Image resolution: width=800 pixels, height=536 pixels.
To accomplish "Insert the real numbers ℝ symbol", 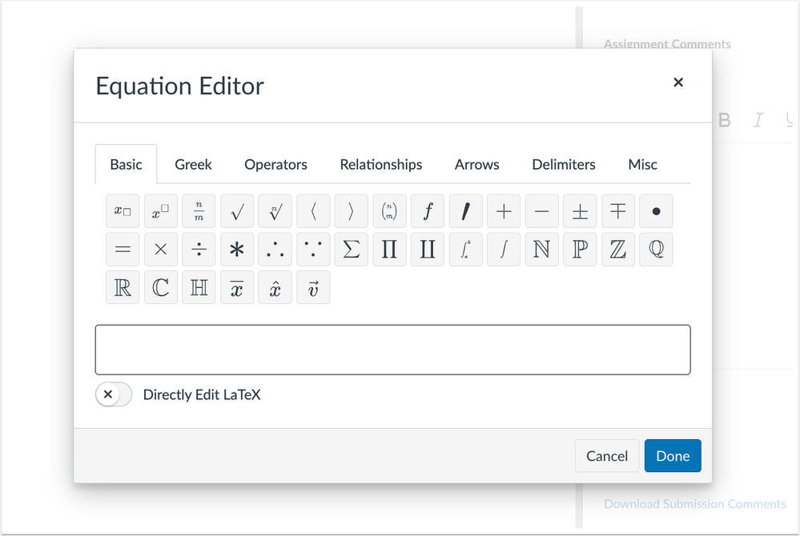I will click(123, 288).
